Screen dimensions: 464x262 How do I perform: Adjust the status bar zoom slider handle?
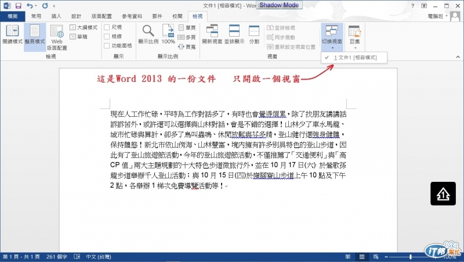pyautogui.click(x=411, y=257)
